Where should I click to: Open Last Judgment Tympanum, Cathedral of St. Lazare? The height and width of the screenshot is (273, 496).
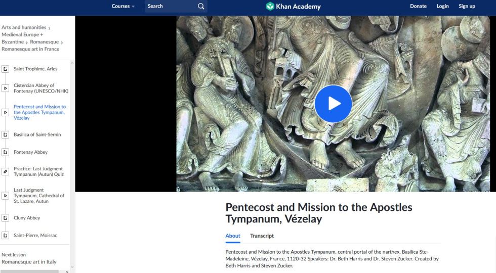point(39,196)
